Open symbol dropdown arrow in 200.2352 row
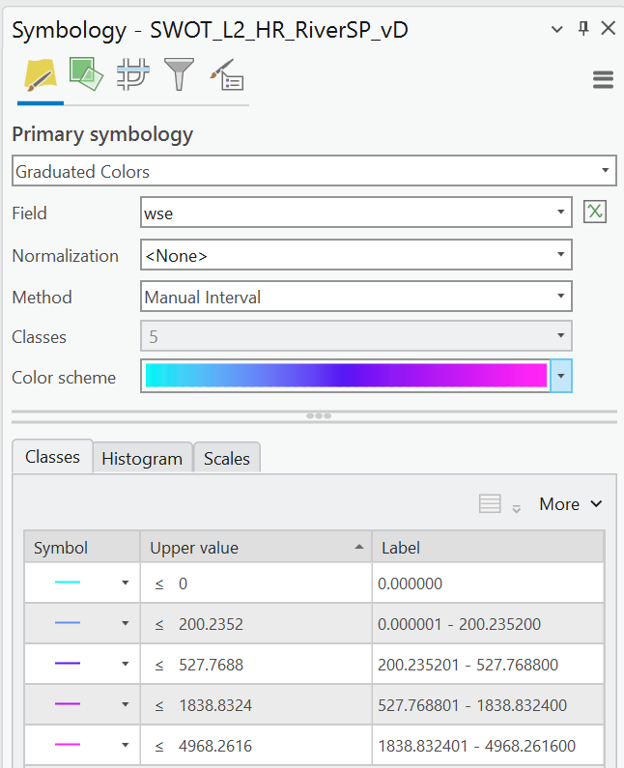 click(126, 623)
